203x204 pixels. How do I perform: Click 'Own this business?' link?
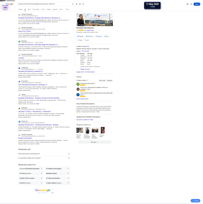tap(90, 72)
